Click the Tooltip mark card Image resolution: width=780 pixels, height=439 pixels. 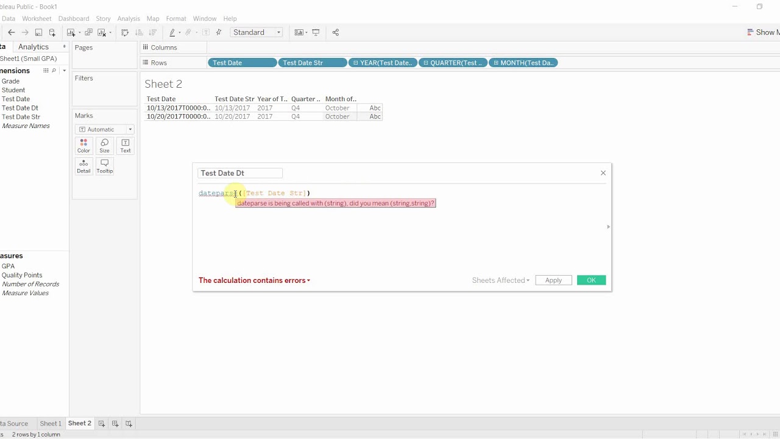click(104, 166)
